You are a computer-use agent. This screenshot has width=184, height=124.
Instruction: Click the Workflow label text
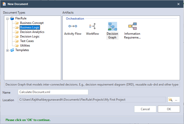click(92, 34)
